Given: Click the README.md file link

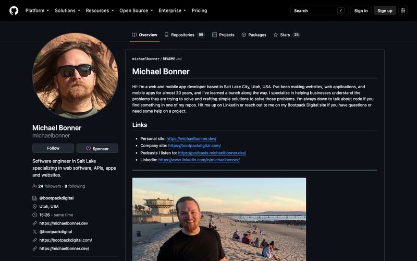Looking at the screenshot, I should pos(172,59).
